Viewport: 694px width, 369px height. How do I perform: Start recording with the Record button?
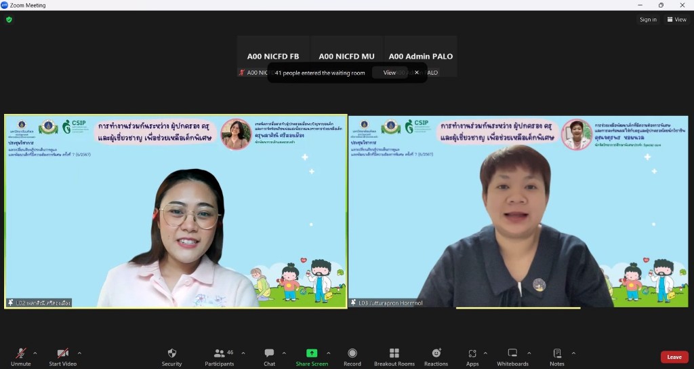pos(352,357)
